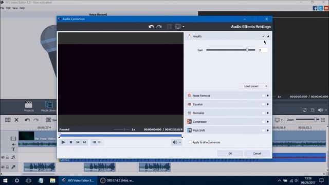The image size is (329, 185).
Task: Enable the Normalize checkbox
Action: click(x=263, y=113)
